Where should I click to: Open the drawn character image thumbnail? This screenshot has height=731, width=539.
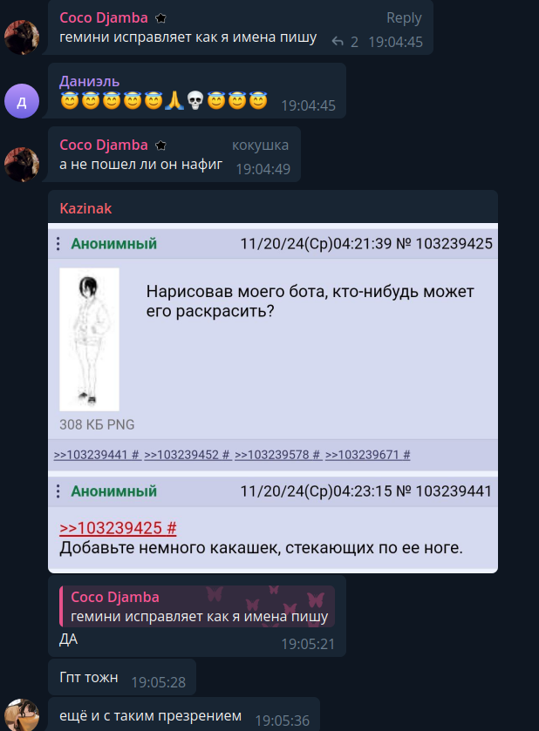click(89, 340)
